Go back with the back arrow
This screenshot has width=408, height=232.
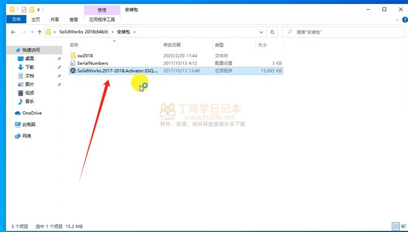pyautogui.click(x=13, y=32)
